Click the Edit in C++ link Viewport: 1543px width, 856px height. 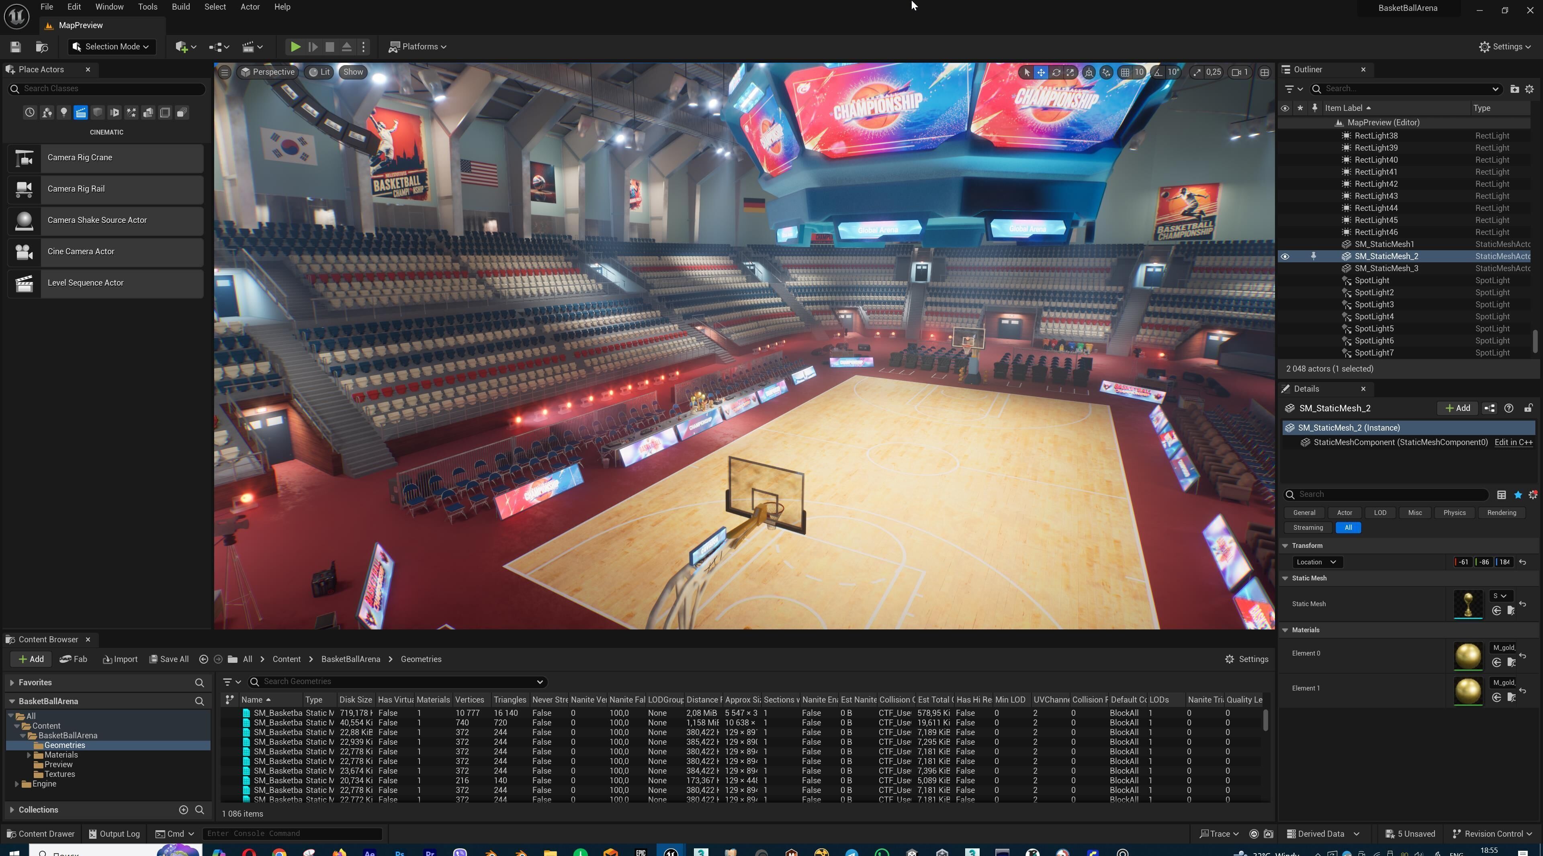coord(1513,442)
